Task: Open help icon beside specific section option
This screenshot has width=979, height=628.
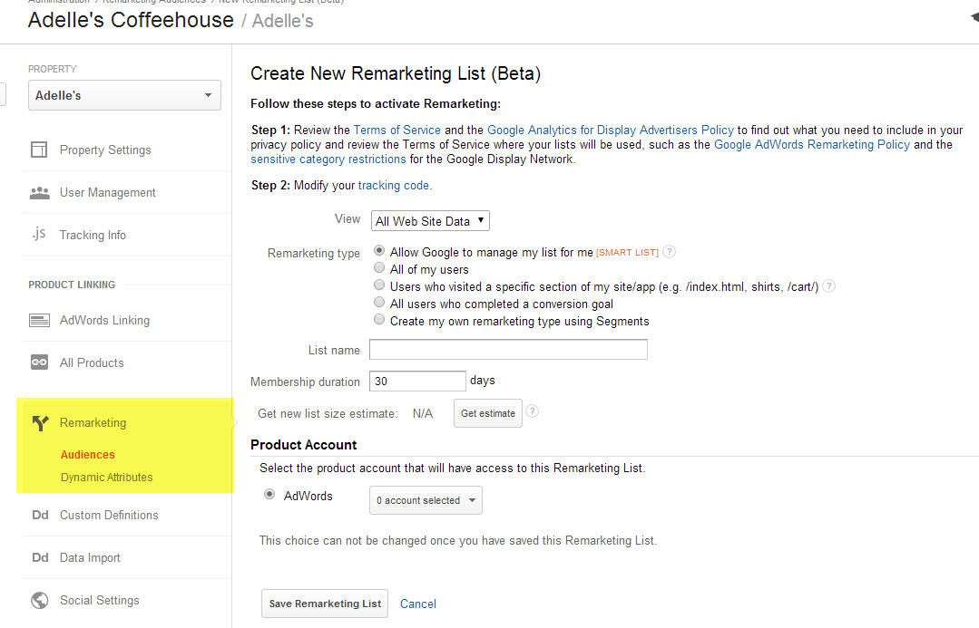Action: (828, 285)
